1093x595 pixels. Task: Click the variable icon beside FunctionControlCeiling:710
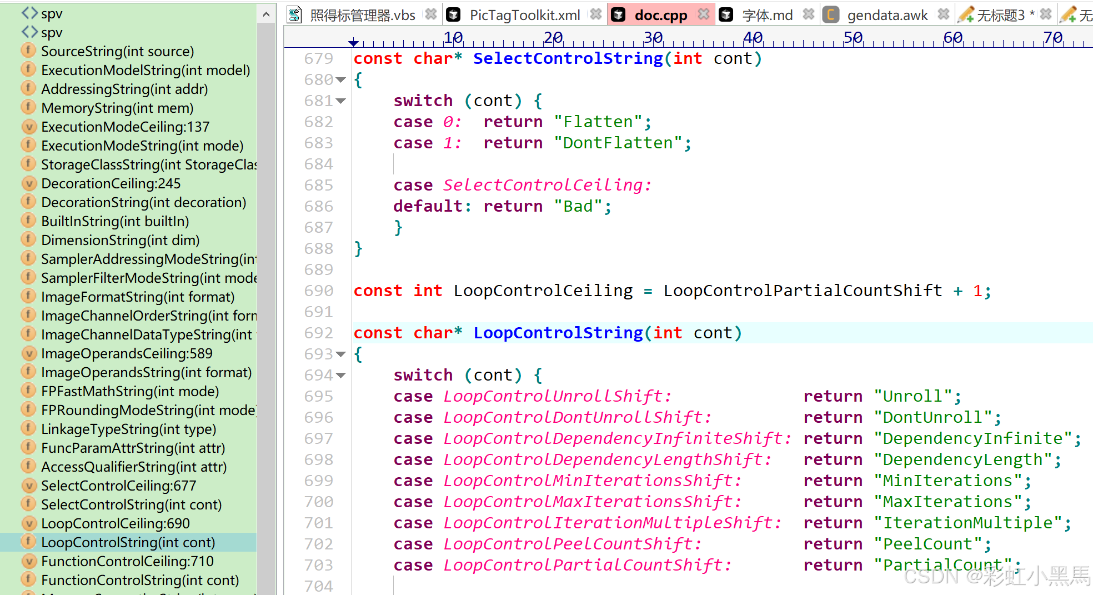pos(28,561)
